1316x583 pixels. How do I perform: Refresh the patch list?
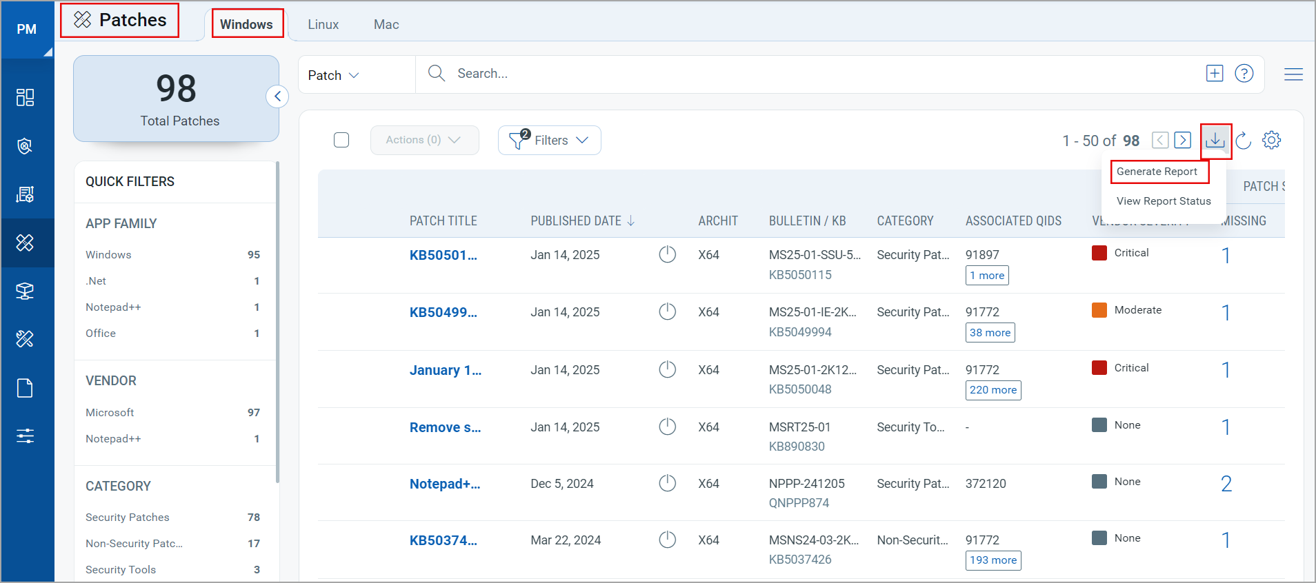click(x=1243, y=141)
